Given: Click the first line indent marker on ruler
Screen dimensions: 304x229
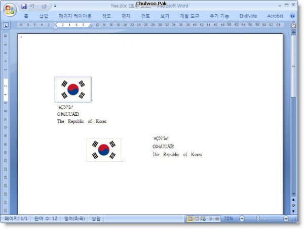Looking at the screenshot, I should 55,23.
